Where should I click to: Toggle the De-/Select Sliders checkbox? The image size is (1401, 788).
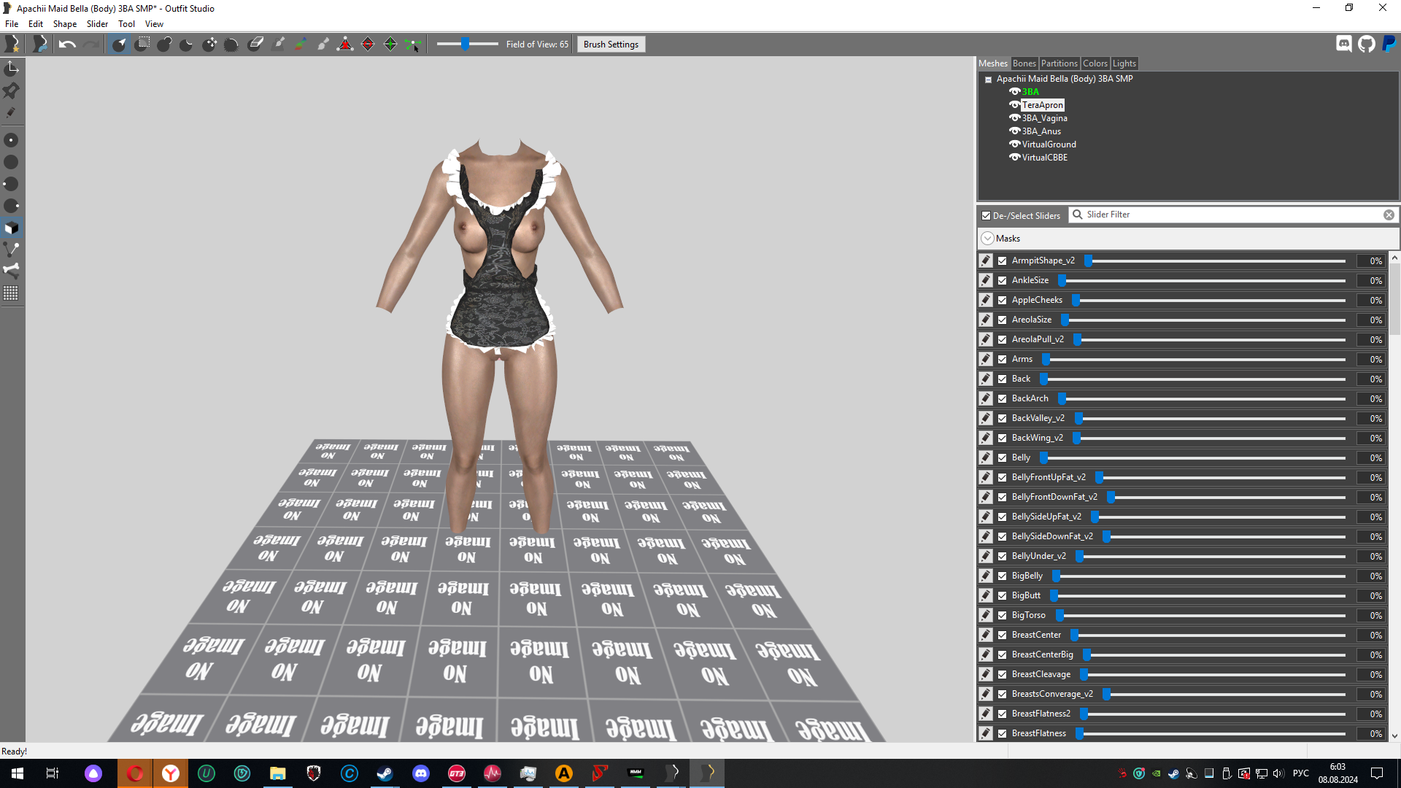(987, 215)
